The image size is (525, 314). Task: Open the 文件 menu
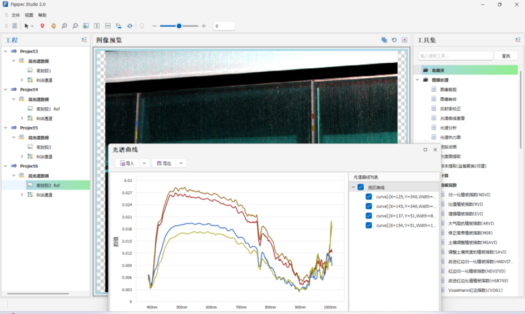click(16, 15)
